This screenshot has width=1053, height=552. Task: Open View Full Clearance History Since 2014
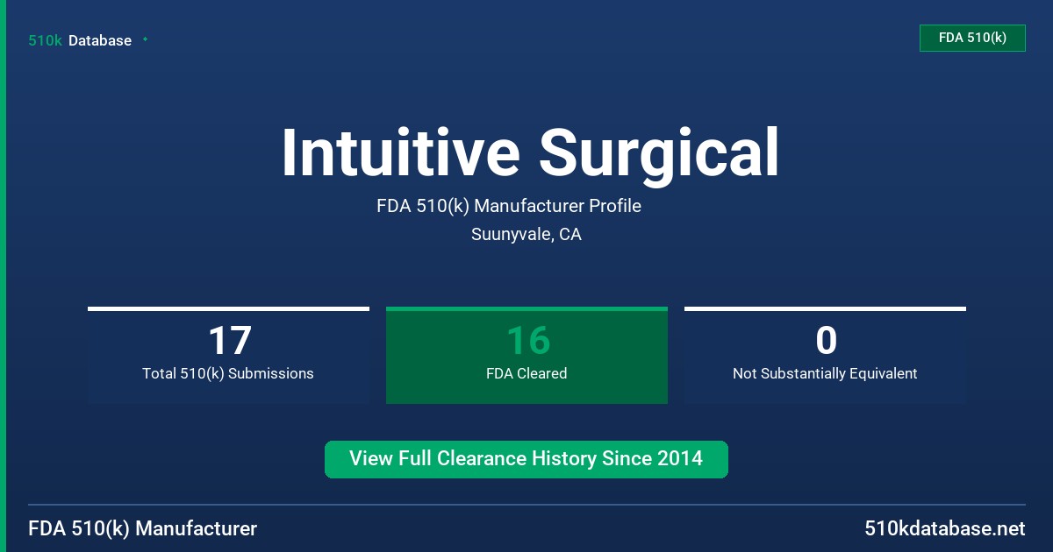(x=526, y=459)
